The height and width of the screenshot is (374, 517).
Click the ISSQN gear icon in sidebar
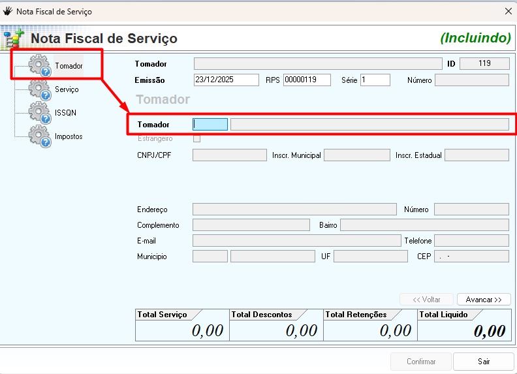click(x=40, y=113)
